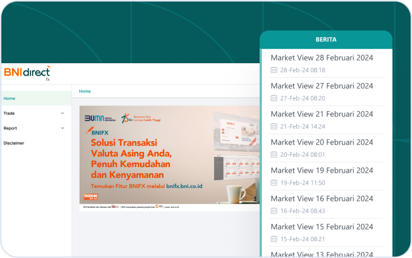Click calendar icon beside 21-Feb-24 14:24
Viewport: 412px width, 258px height.
274,126
